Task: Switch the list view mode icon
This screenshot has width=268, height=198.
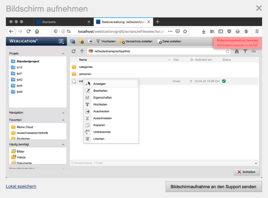Action: (x=254, y=51)
